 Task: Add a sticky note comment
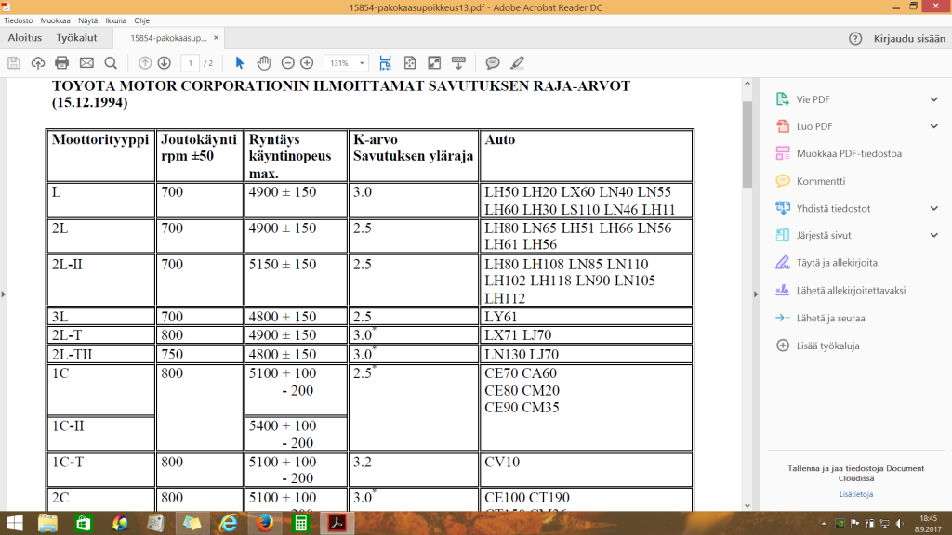[x=493, y=63]
